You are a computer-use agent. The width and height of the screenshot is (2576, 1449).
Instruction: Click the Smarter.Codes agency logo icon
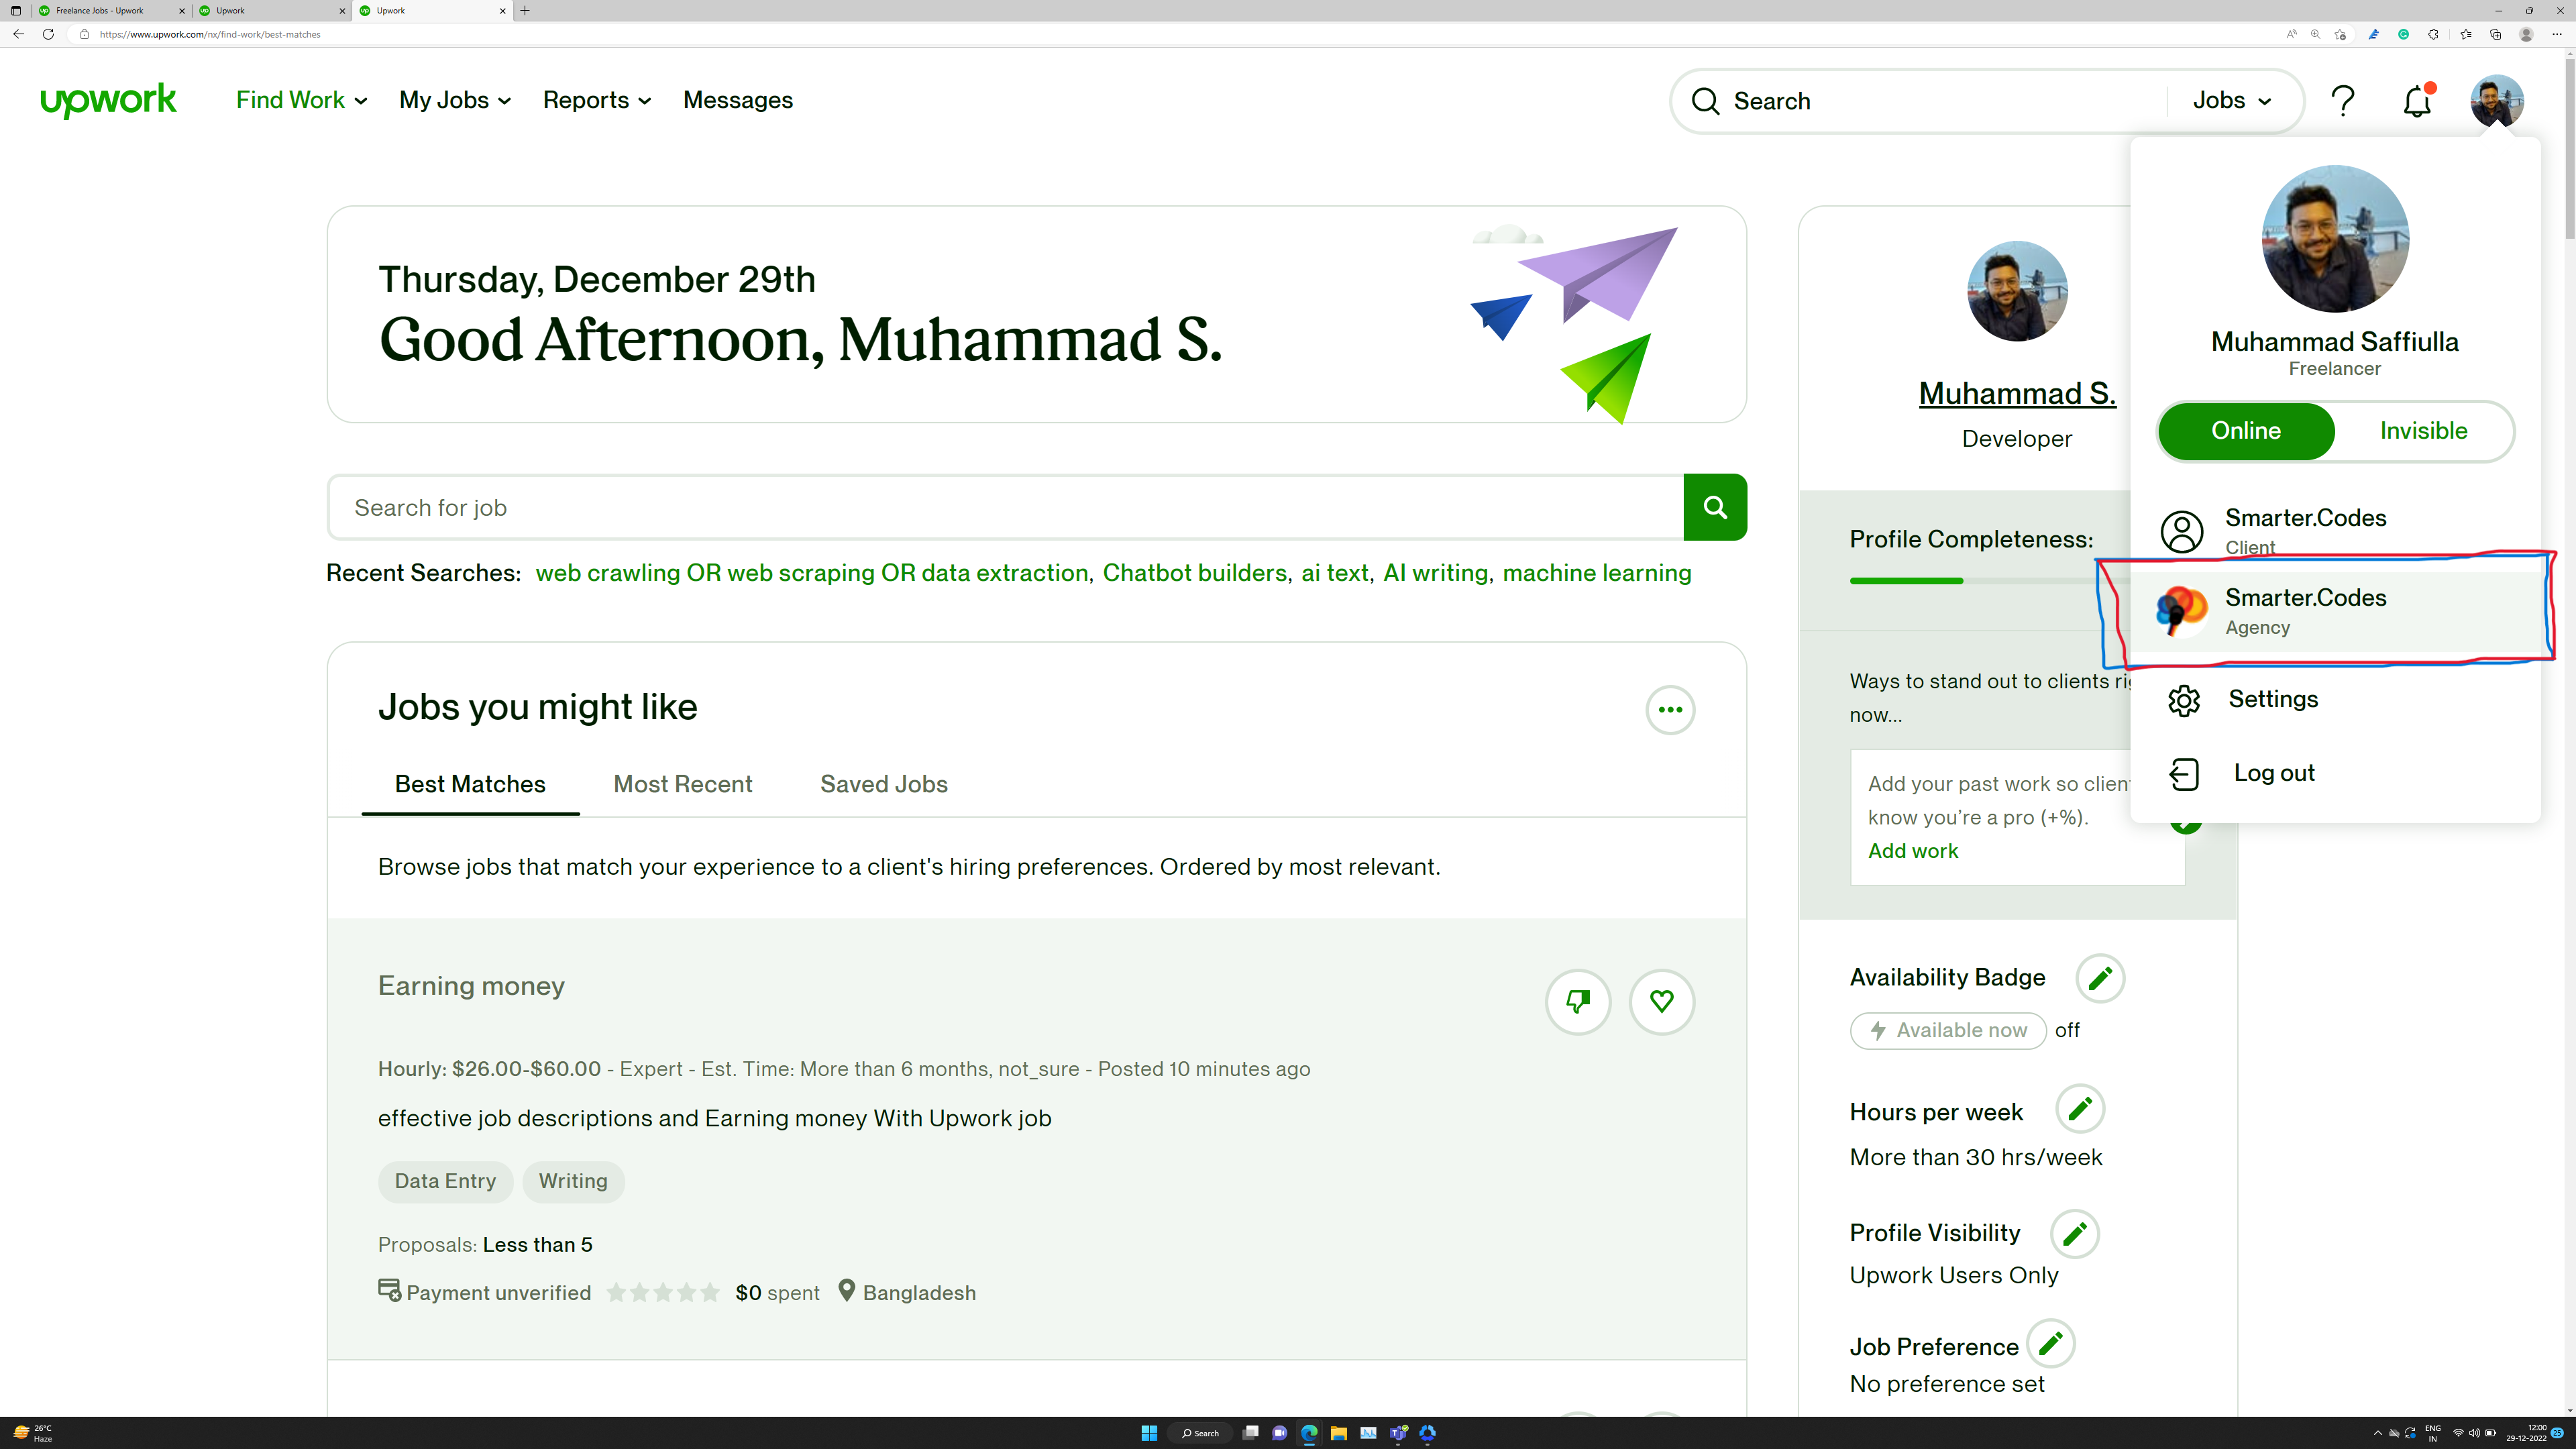2182,611
